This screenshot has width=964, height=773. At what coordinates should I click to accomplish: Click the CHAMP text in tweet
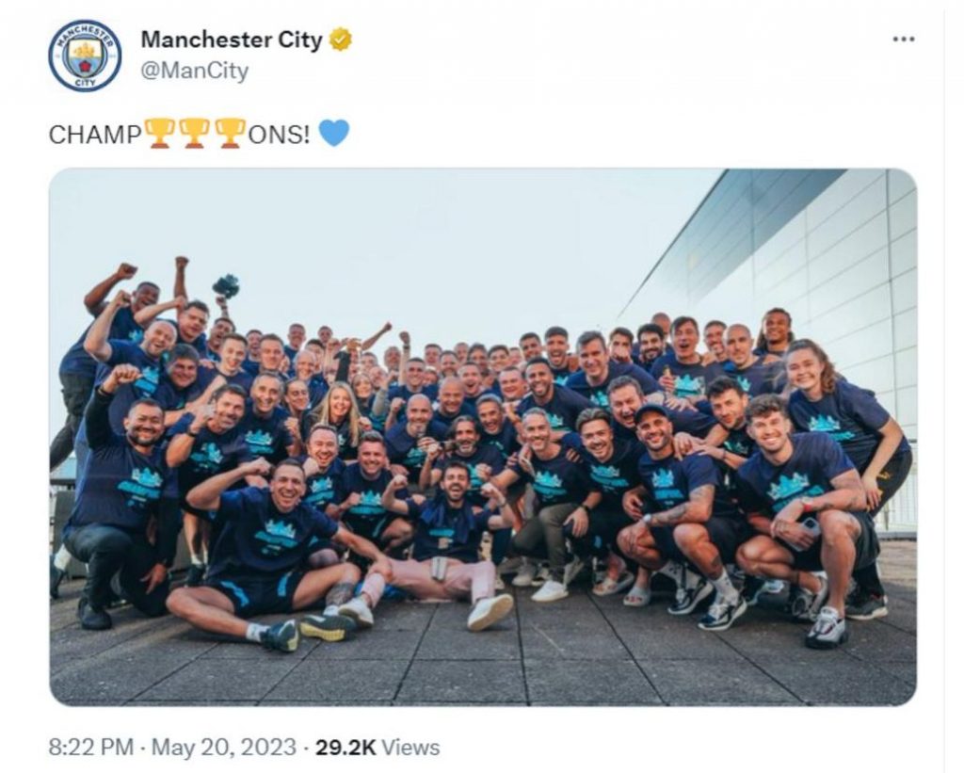click(x=95, y=135)
